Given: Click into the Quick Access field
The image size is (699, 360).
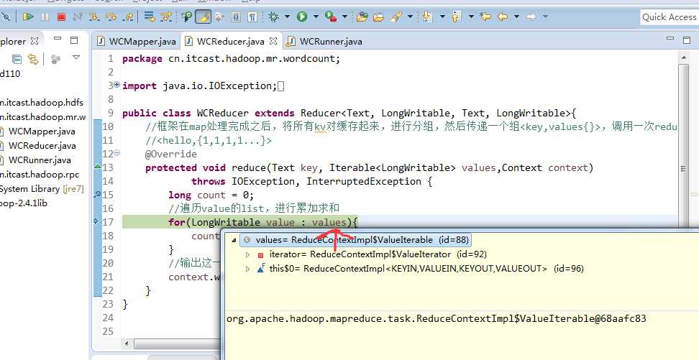Looking at the screenshot, I should pyautogui.click(x=669, y=17).
